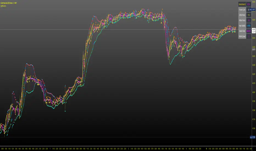Click the Haar Volatility row label
Image resolution: width=256 pixels, height=151 pixels.
[x=242, y=26]
